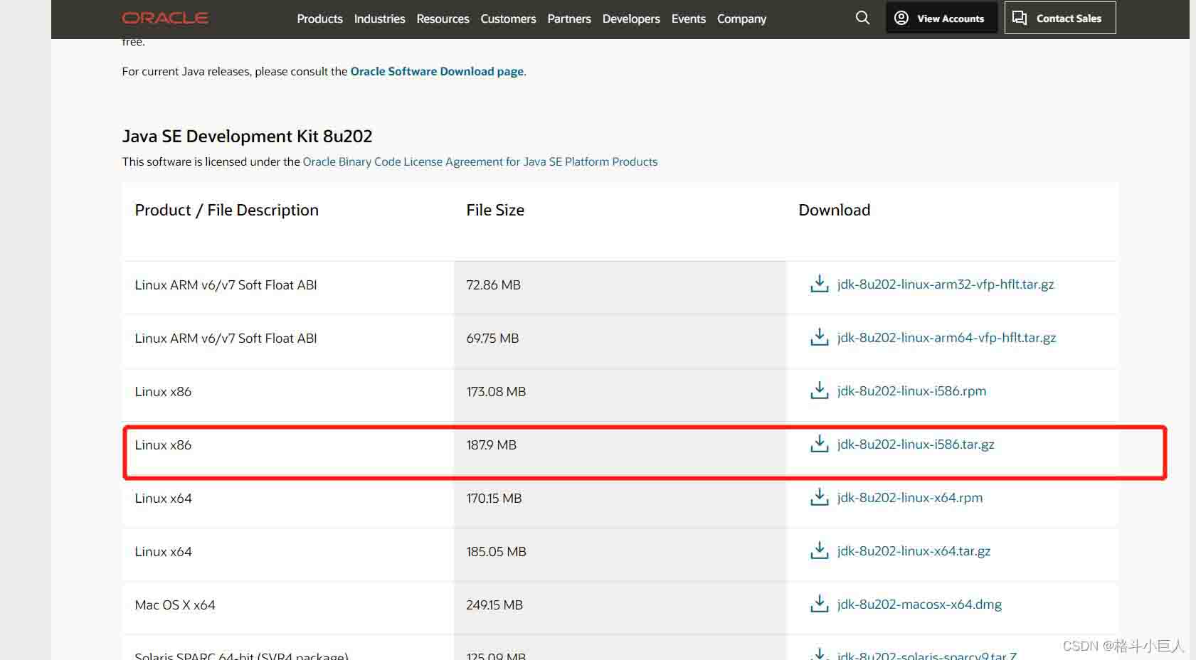Click the File Size column header
Viewport: 1196px width, 660px height.
[x=495, y=210]
